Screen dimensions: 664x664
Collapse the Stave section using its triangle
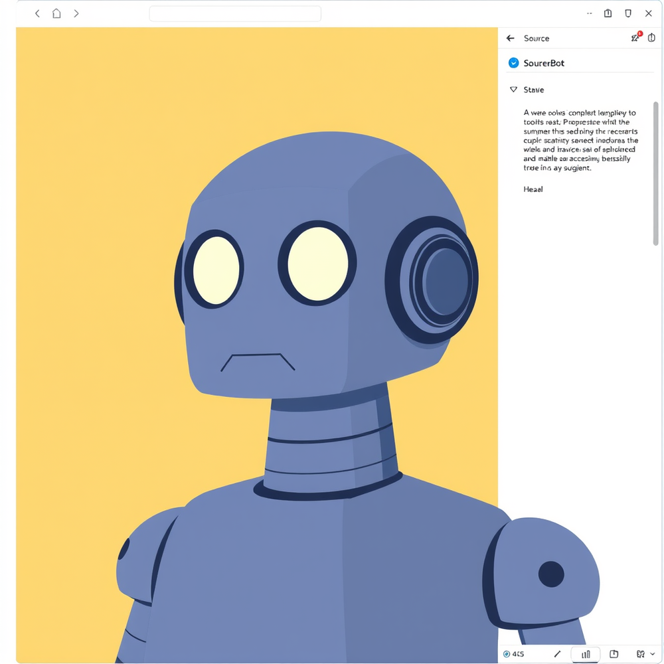pos(513,89)
